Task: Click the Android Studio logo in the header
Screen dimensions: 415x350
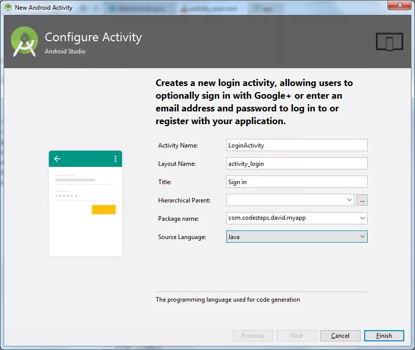Action: [x=24, y=42]
